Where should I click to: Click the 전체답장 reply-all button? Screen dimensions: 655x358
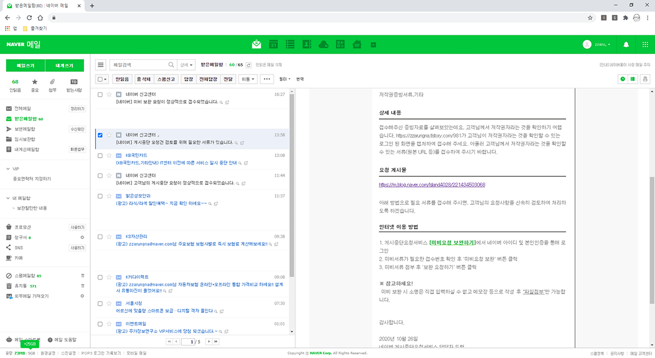coord(208,79)
